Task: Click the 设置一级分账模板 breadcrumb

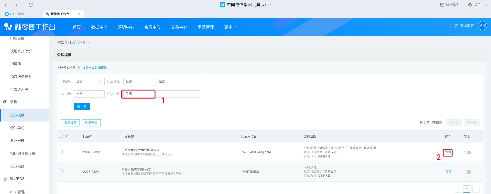Action: (x=95, y=68)
